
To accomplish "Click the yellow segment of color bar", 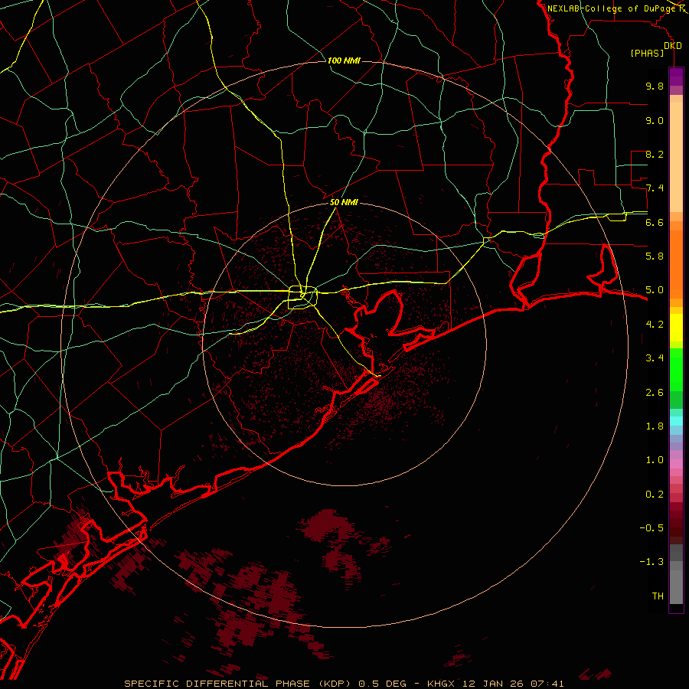I will (676, 327).
